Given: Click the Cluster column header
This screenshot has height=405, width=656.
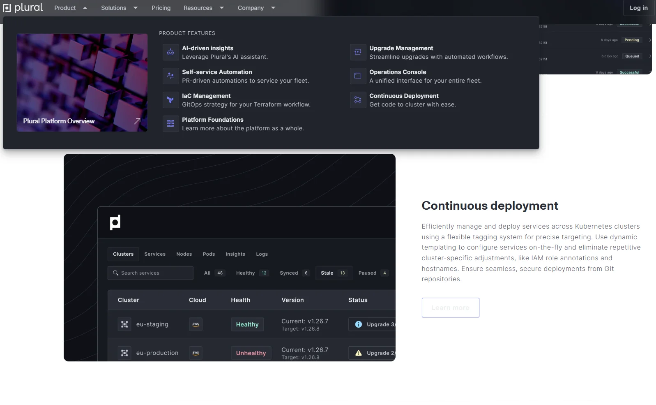Looking at the screenshot, I should (128, 300).
